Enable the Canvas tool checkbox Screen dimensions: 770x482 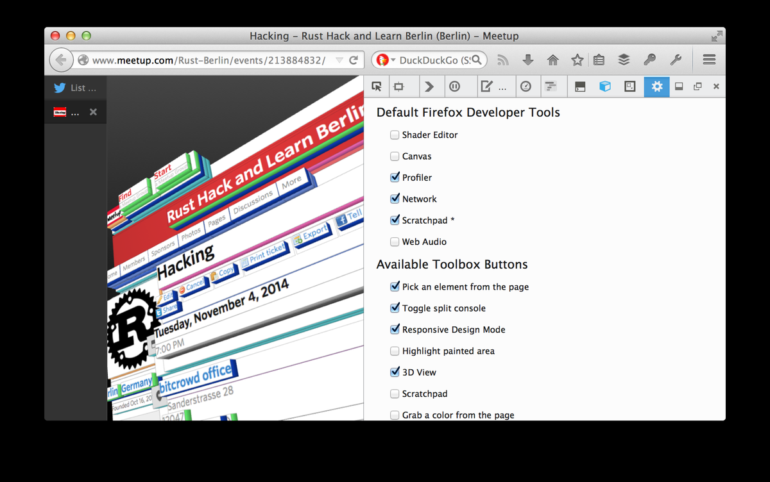[x=395, y=156]
